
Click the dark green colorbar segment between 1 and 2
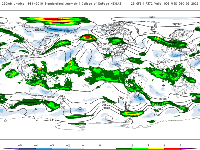(x=124, y=149)
